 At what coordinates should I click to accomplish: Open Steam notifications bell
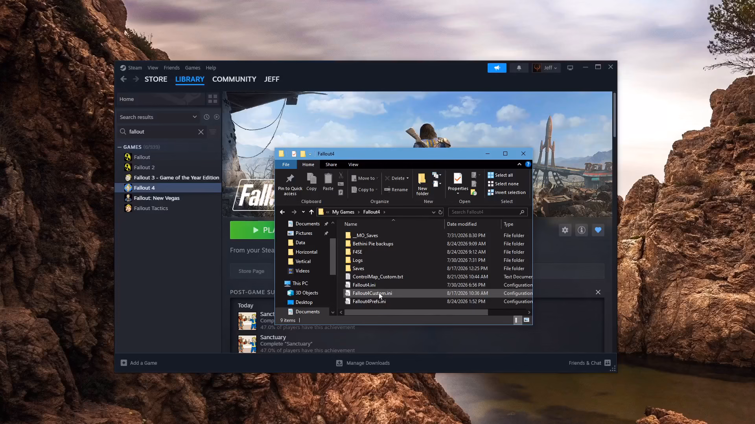click(x=519, y=68)
